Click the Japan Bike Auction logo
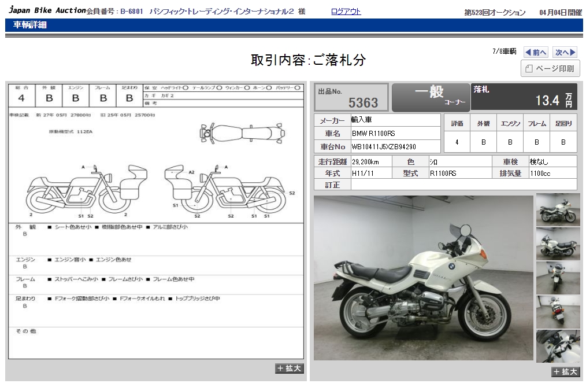The height and width of the screenshot is (387, 586). 47,10
